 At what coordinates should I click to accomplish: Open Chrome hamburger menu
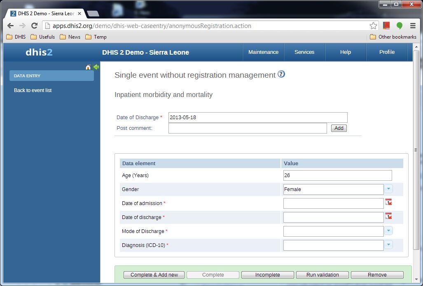coord(413,26)
